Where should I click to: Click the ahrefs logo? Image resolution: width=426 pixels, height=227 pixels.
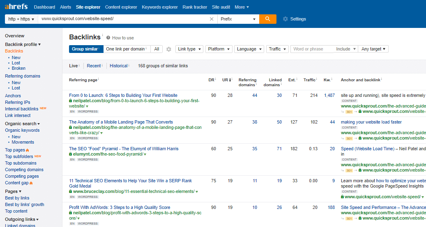pyautogui.click(x=16, y=7)
